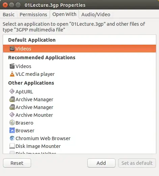
Task: Select the partially visible Disk Image Writer
Action: click(x=79, y=152)
